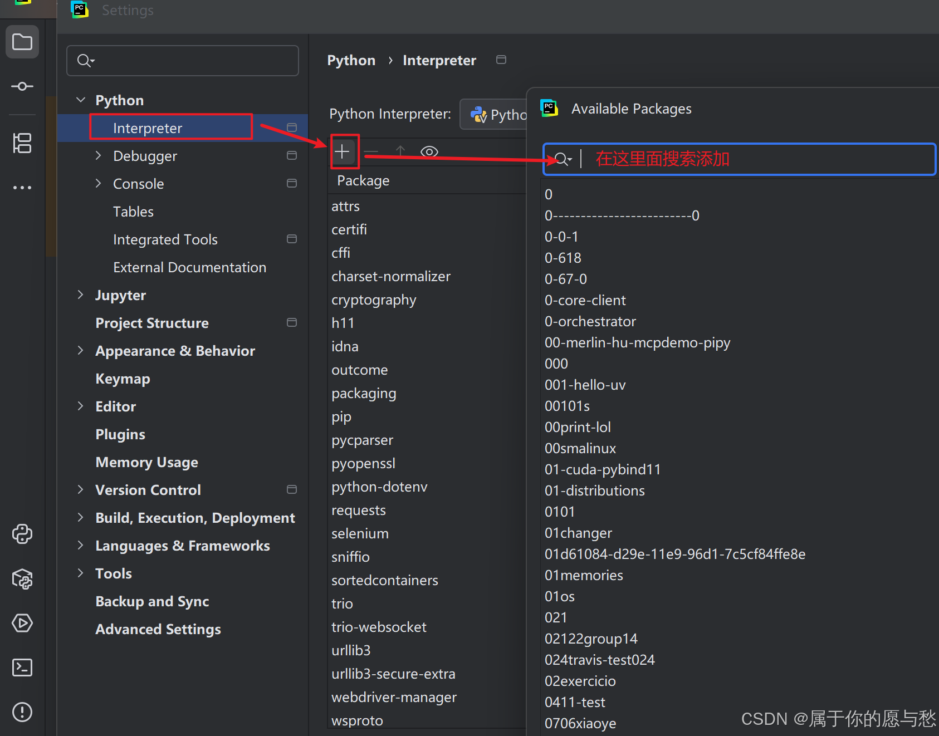The image size is (939, 736).
Task: Click the upgrade package arrow icon
Action: (400, 151)
